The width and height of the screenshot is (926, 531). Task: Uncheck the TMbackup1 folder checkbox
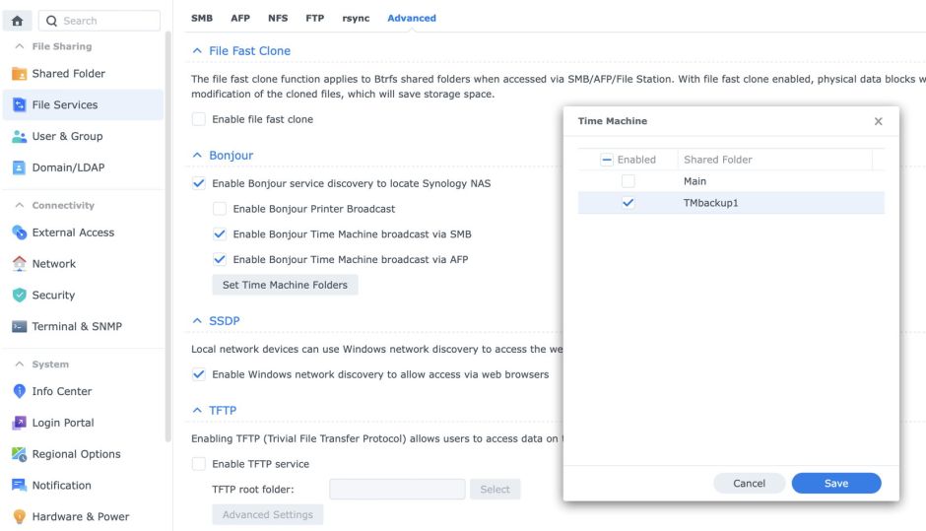(x=628, y=203)
